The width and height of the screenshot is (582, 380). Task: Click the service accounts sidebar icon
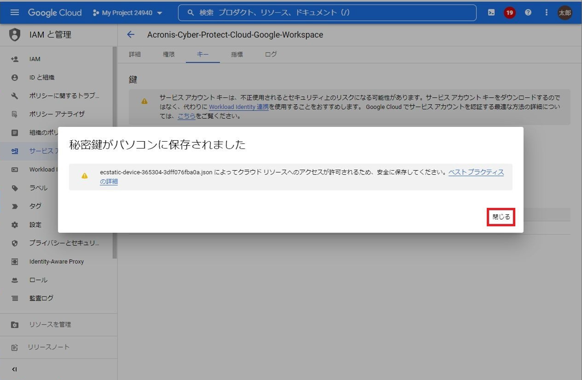pos(15,151)
